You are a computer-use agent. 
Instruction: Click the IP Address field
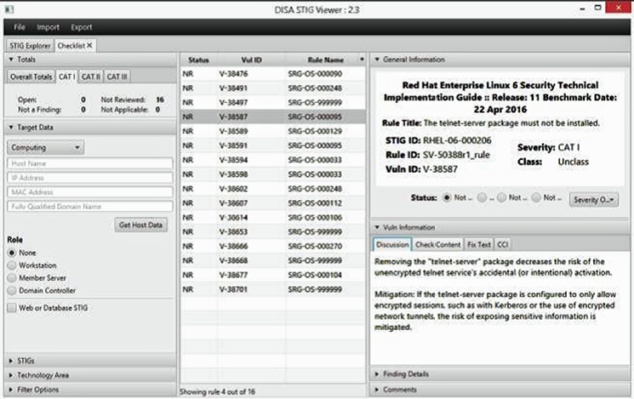(x=89, y=178)
